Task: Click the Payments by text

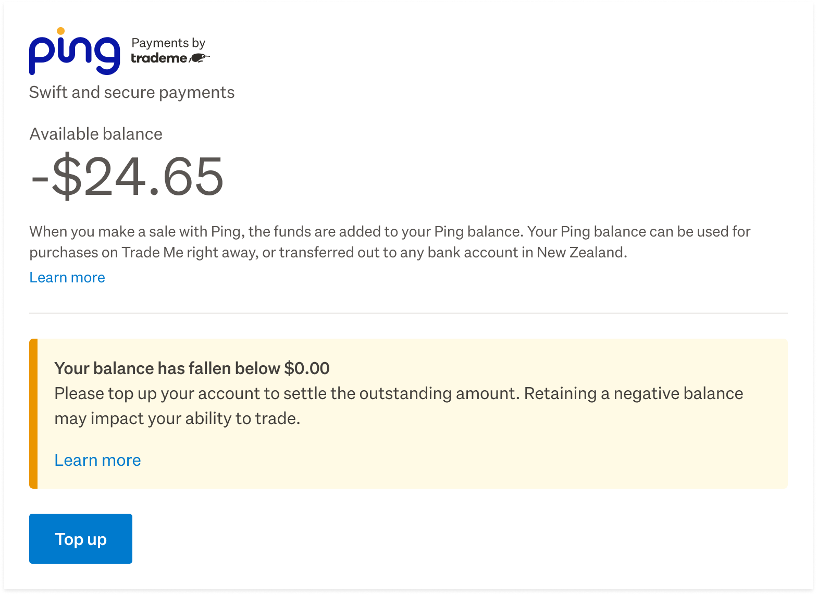Action: pyautogui.click(x=168, y=43)
